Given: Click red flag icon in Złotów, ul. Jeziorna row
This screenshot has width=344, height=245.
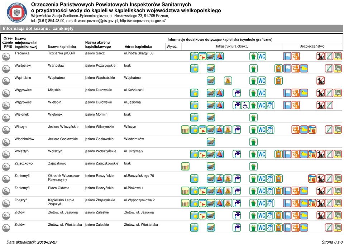Looking at the screenshot, I should (x=202, y=215).
